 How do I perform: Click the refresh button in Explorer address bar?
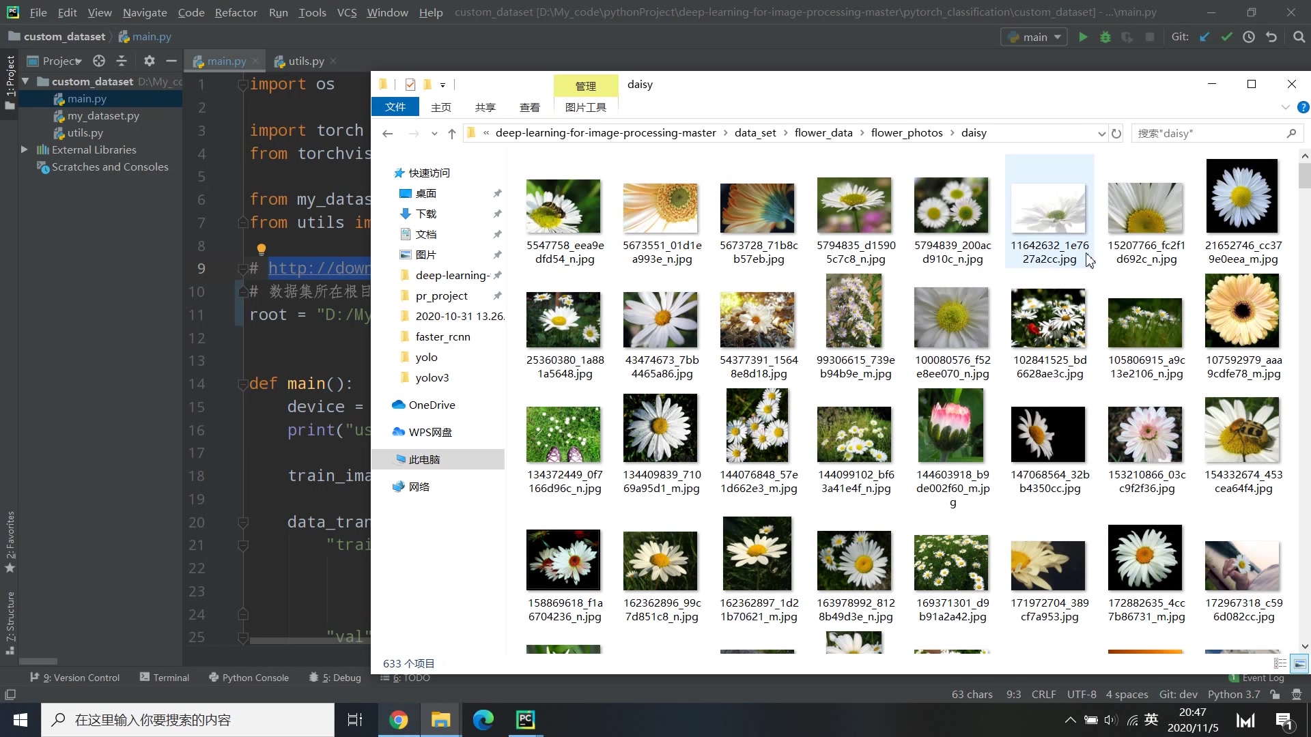click(x=1116, y=134)
